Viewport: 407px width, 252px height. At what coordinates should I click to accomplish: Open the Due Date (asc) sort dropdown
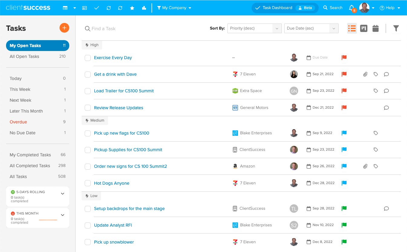click(311, 28)
